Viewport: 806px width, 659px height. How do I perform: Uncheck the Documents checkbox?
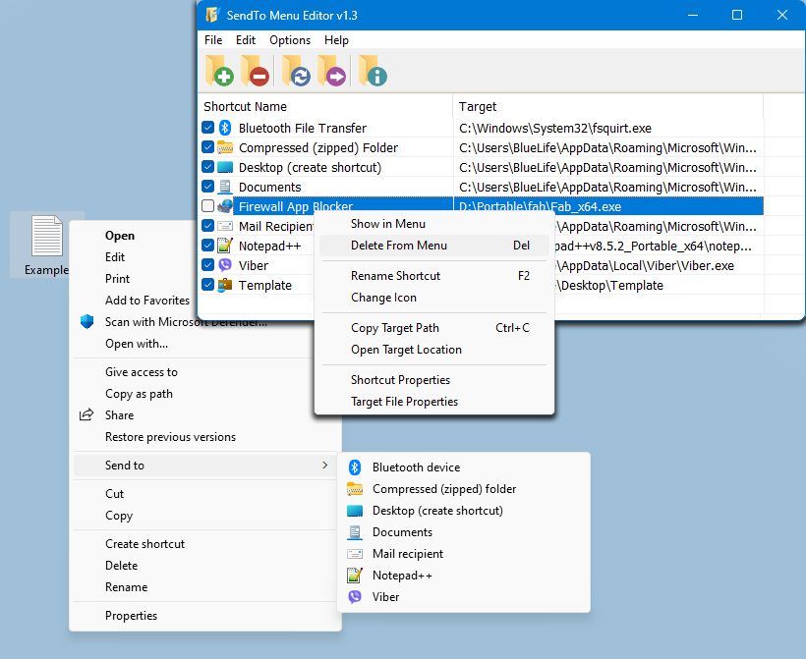click(x=207, y=187)
